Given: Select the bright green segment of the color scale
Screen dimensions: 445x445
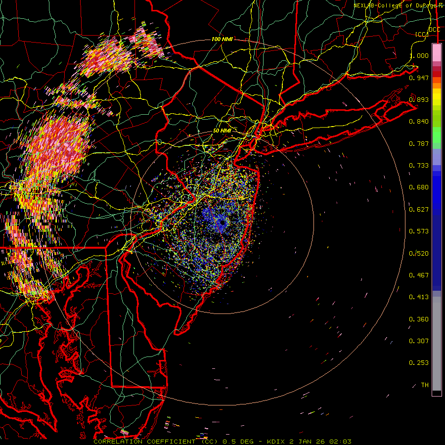Looking at the screenshot, I should click(437, 135).
